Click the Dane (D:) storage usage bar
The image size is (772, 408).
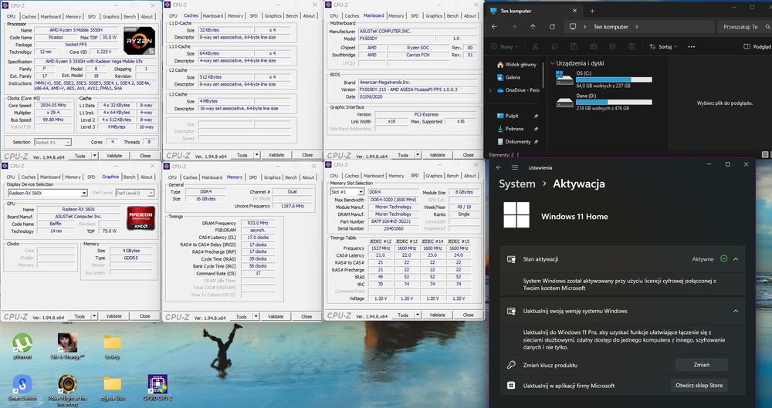click(x=614, y=103)
